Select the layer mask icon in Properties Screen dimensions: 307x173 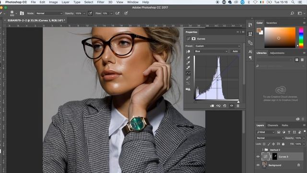pyautogui.click(x=193, y=39)
